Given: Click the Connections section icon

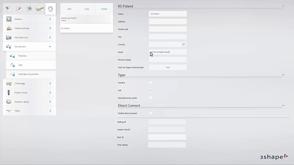Looking at the screenshot, I should click(9, 47).
